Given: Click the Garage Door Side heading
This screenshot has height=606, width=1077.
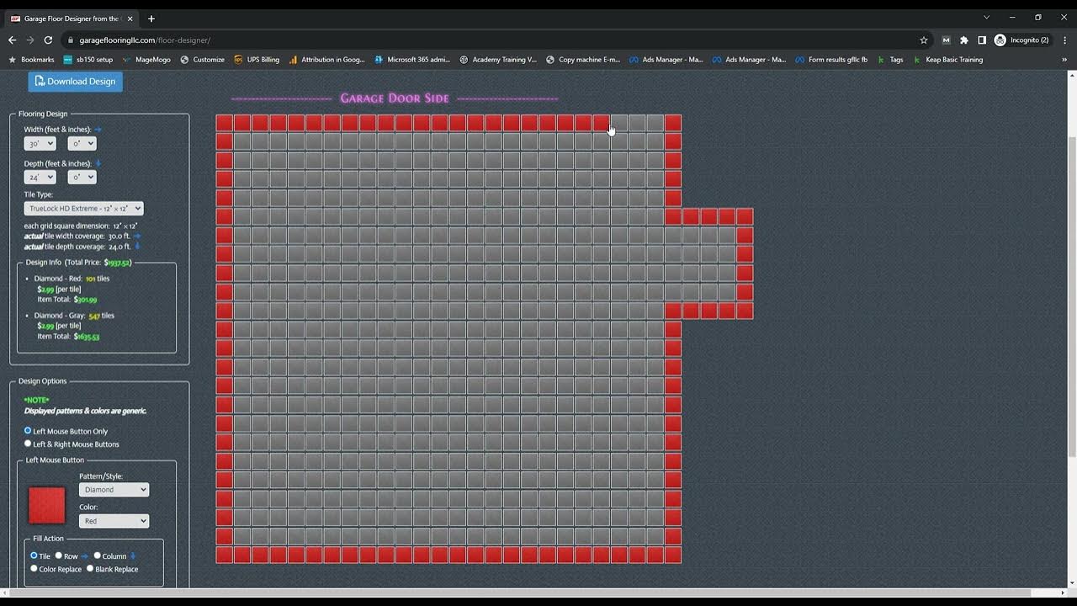Looking at the screenshot, I should (x=395, y=98).
